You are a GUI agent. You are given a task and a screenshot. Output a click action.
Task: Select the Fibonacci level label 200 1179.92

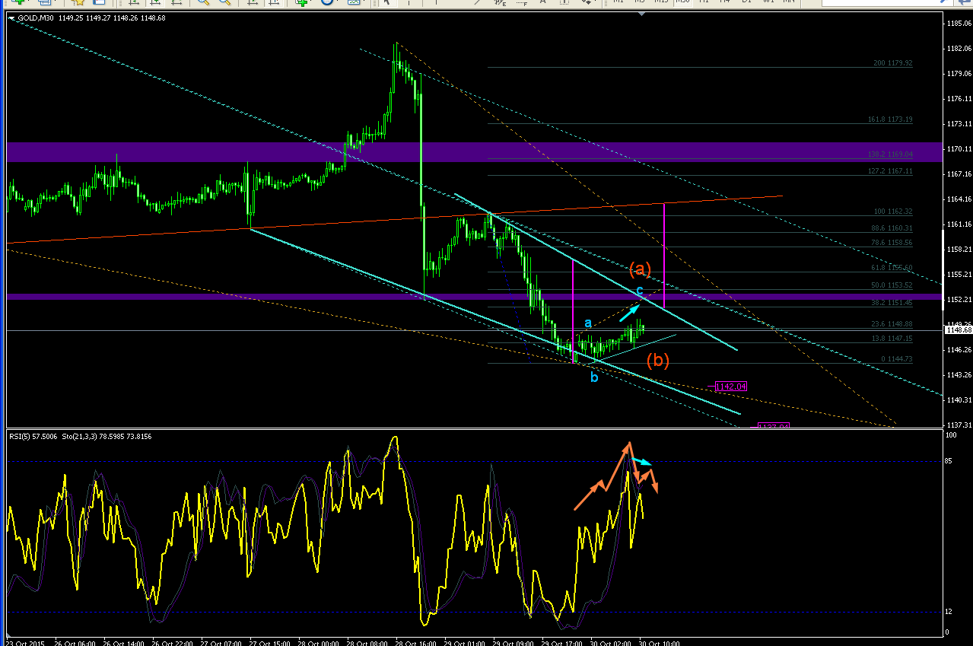[x=893, y=63]
